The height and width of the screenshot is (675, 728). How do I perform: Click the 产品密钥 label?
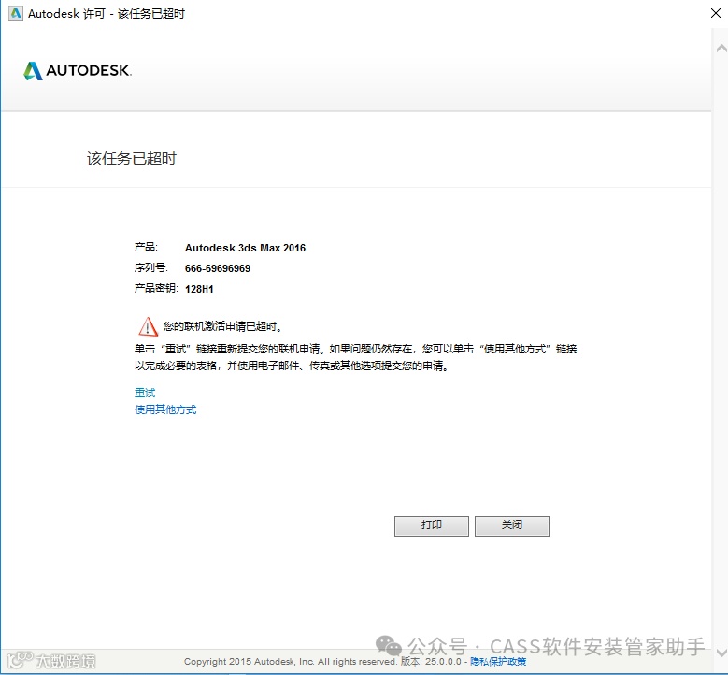[156, 288]
